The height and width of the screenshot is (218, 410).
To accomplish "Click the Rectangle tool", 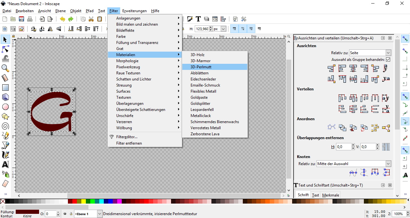I will click(5, 88).
